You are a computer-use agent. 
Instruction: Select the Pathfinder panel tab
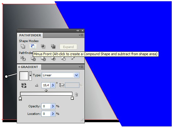coord(30,35)
